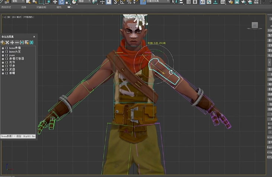Toggle Angle Snap

tap(123, 2)
